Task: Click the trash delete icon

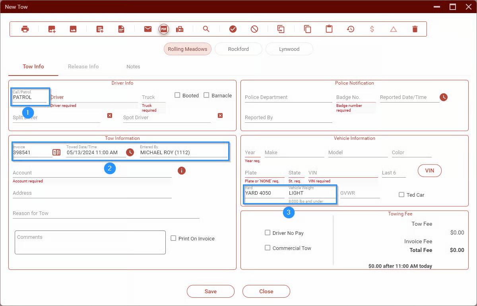Action: [x=415, y=29]
